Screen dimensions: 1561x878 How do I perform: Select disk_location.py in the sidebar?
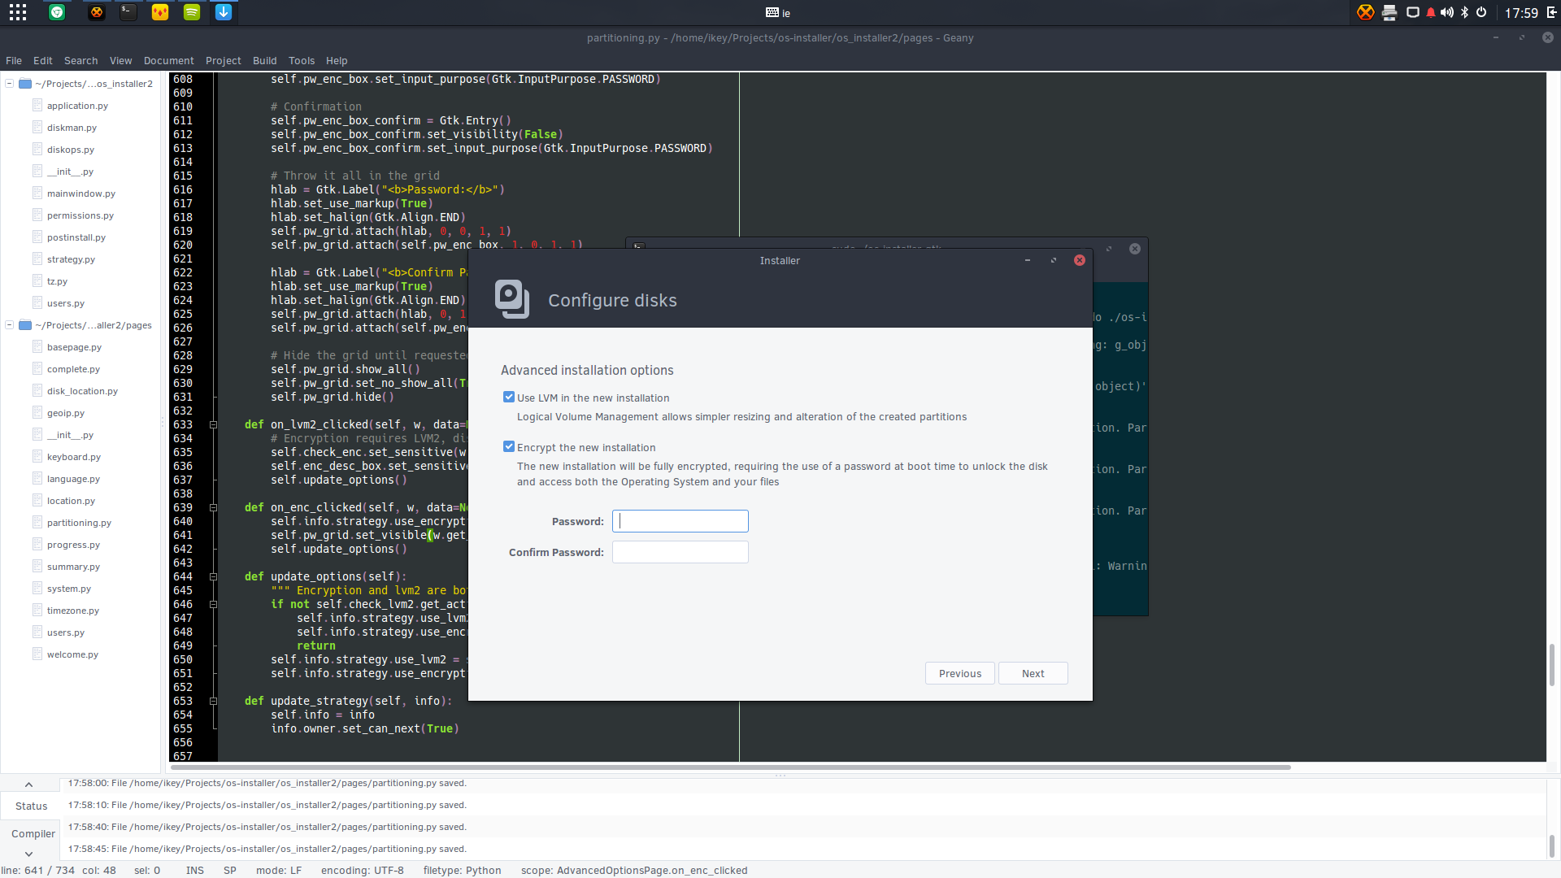tap(82, 391)
